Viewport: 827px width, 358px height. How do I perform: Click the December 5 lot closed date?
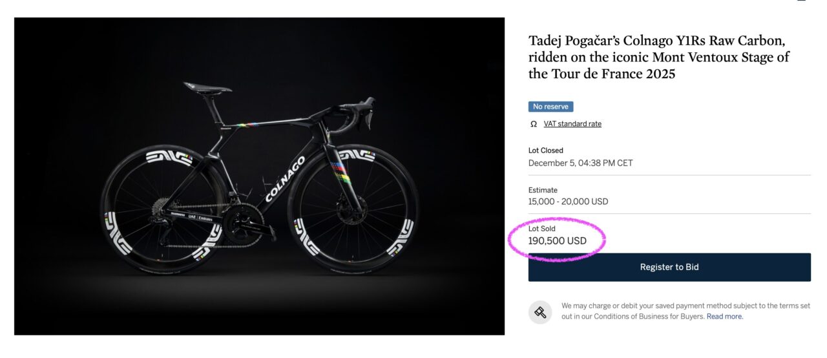tap(580, 163)
